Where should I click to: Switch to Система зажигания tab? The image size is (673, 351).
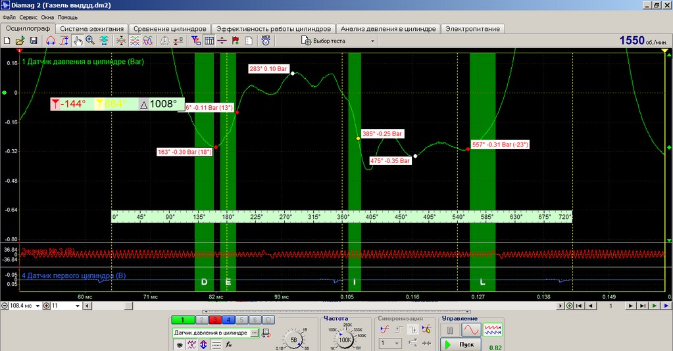click(x=92, y=29)
